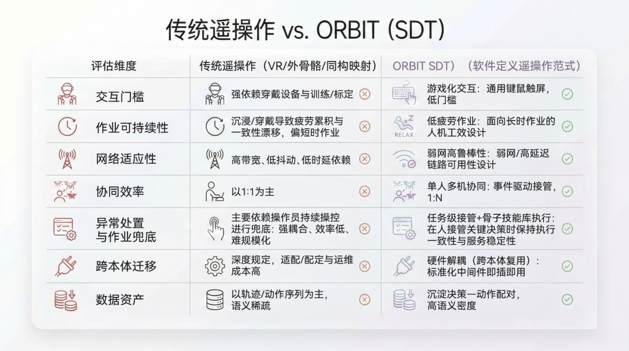The image size is (629, 351).
Task: Click the red X mark next to 以1:1为主
Action: 365,191
